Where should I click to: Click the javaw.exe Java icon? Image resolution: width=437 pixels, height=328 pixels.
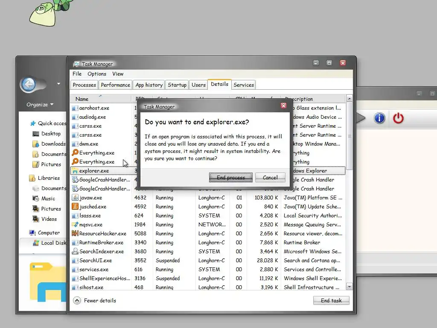click(75, 198)
